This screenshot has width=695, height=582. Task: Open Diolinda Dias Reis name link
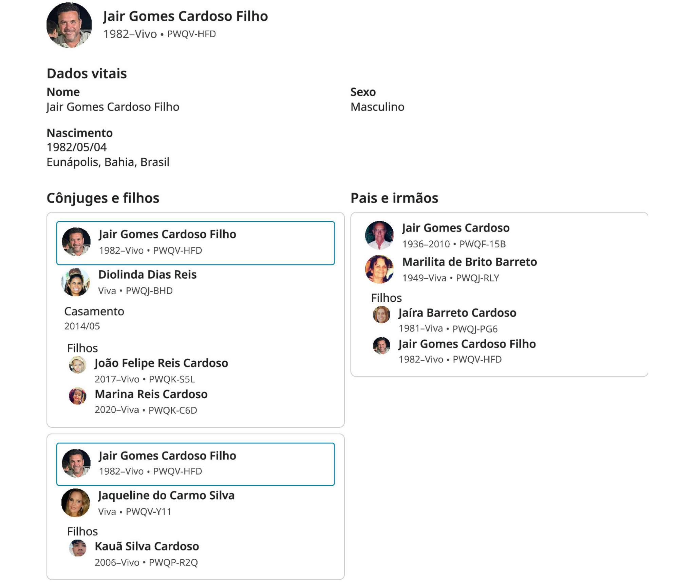point(147,275)
